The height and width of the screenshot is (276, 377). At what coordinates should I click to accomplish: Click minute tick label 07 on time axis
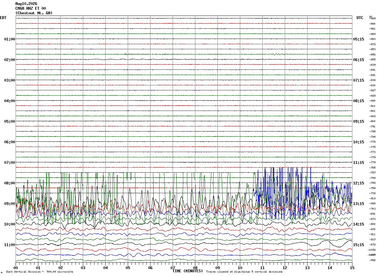pyautogui.click(x=173, y=268)
